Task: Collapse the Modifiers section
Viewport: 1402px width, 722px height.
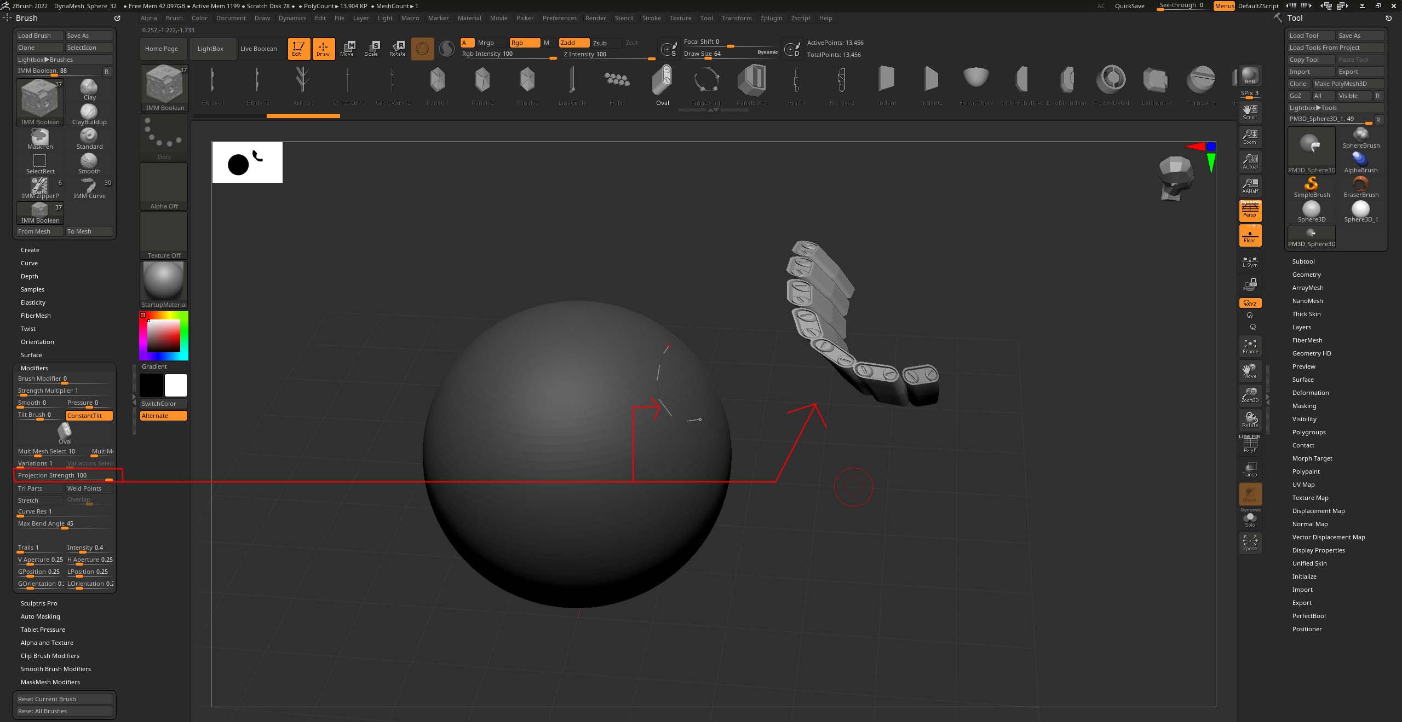Action: (x=35, y=368)
